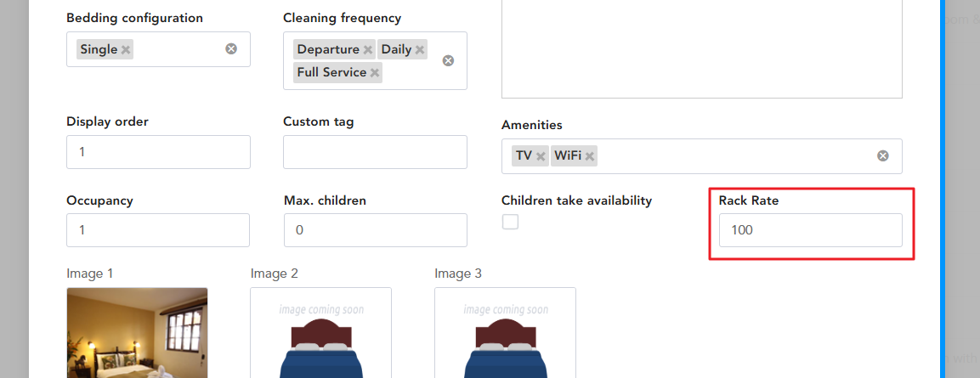The width and height of the screenshot is (980, 378).
Task: Click the Image 2 placeholder thumbnail
Action: 320,332
